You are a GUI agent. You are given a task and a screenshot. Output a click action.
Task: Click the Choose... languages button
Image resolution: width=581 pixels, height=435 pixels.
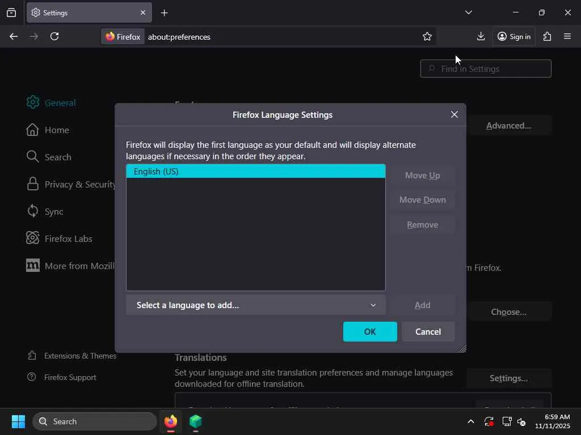point(509,312)
